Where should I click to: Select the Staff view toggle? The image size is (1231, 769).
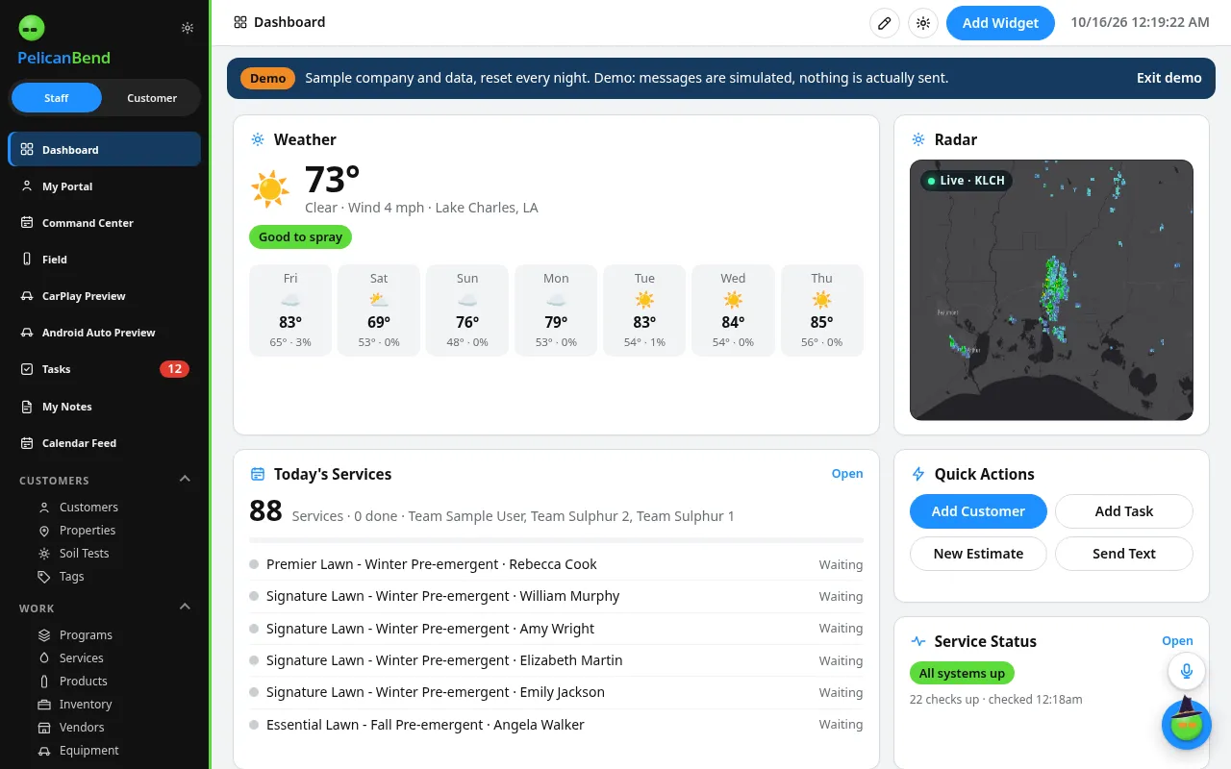click(x=56, y=98)
